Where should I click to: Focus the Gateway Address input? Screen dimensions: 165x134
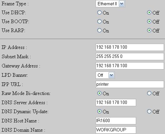click(130, 66)
